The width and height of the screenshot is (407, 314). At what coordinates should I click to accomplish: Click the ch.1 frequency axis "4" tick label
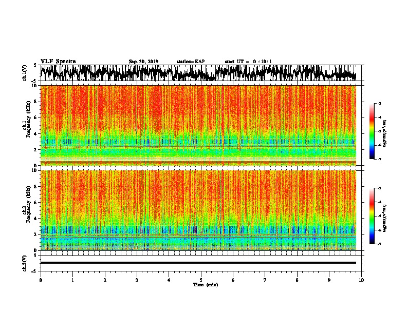point(35,134)
